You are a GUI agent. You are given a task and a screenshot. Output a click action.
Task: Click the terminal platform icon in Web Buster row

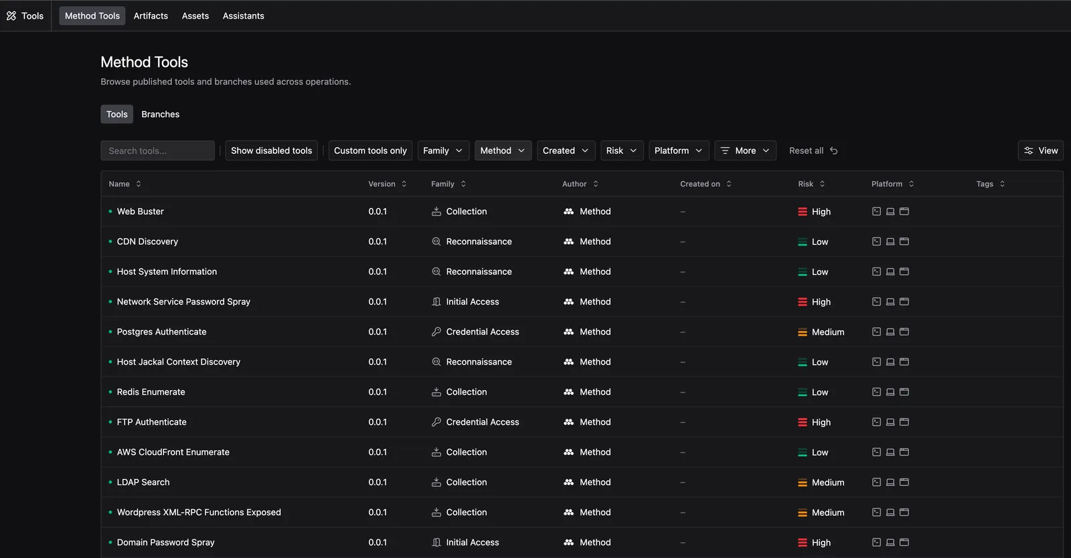point(876,211)
